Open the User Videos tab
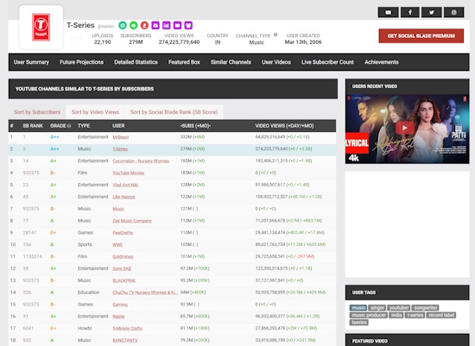Viewport: 475px width, 346px height. click(276, 62)
